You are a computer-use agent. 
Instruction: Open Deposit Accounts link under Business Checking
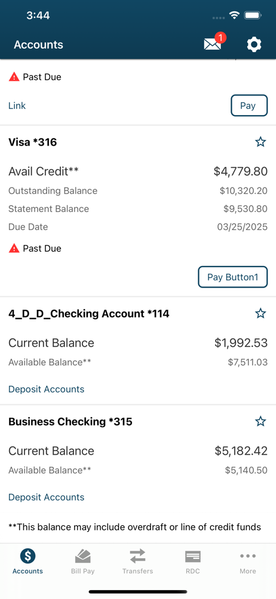[x=46, y=497]
